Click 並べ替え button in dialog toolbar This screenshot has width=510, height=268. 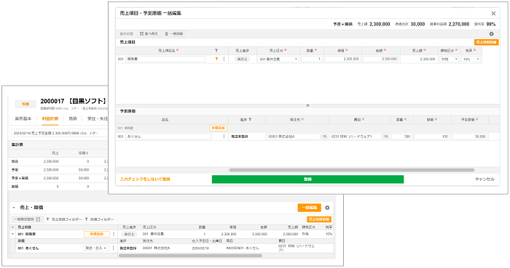(x=149, y=33)
